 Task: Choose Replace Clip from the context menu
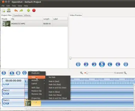[x=37, y=91]
